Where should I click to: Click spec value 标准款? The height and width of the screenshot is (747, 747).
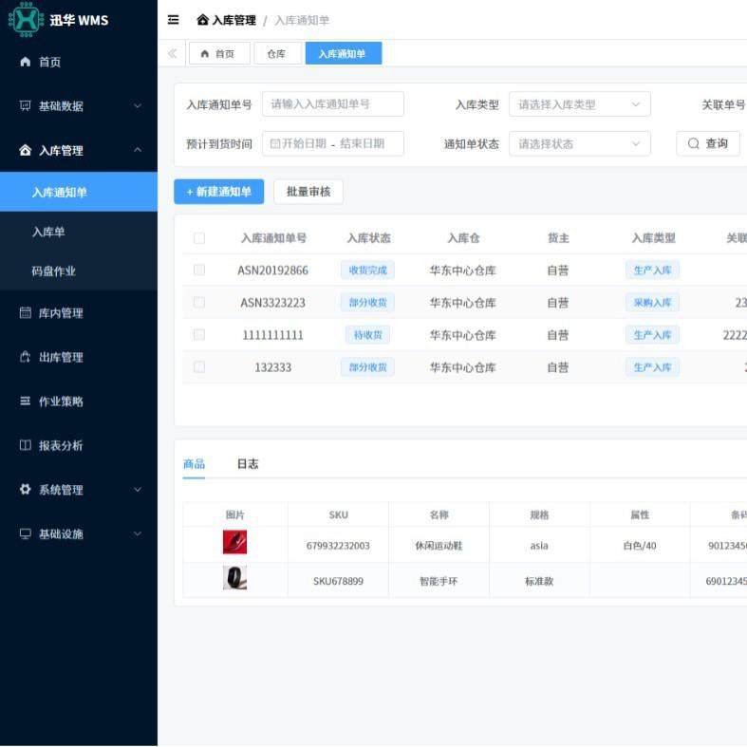[x=539, y=581]
